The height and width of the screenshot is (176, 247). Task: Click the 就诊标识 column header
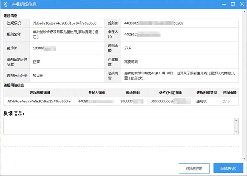[131, 93]
